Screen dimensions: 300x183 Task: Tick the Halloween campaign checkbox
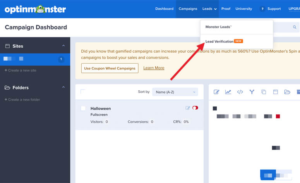83,109
